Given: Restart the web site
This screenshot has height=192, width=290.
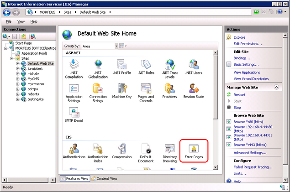Looking at the screenshot, I should pyautogui.click(x=239, y=95).
